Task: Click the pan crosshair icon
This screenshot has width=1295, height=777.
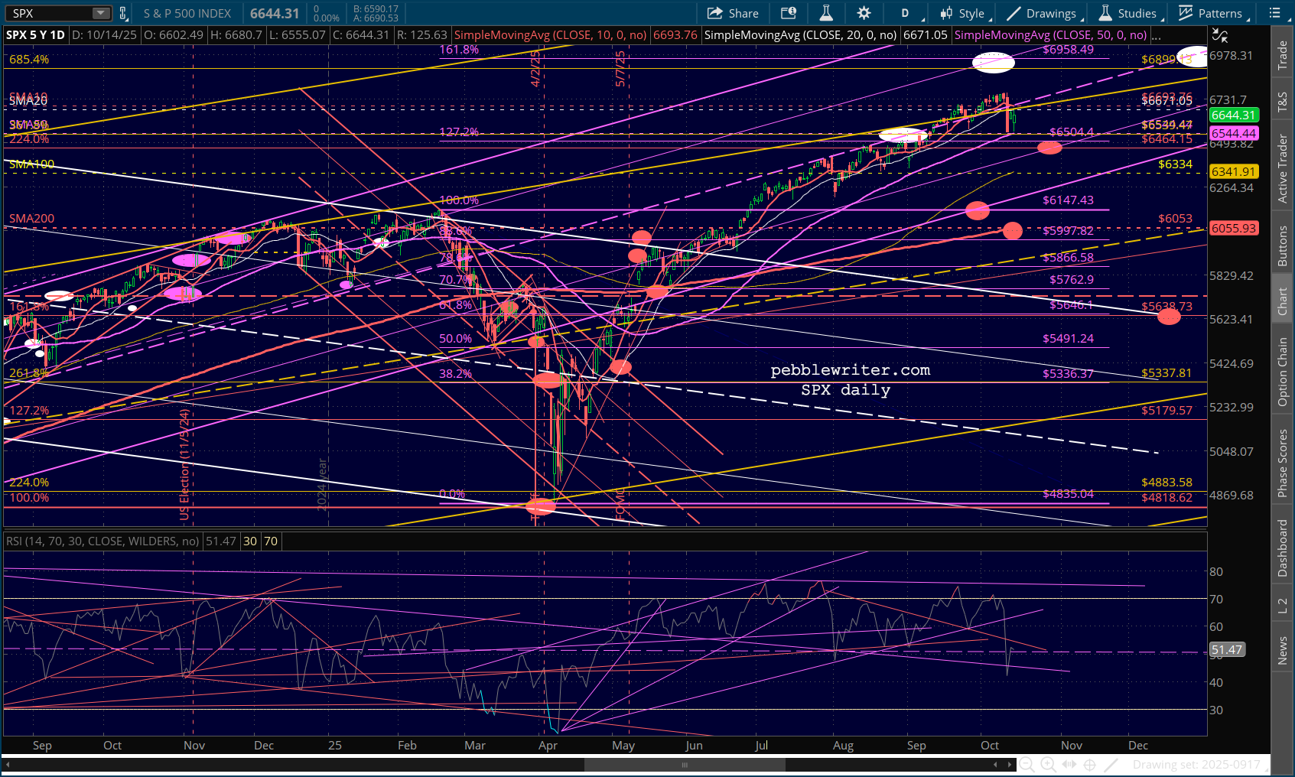Action: (x=1090, y=764)
